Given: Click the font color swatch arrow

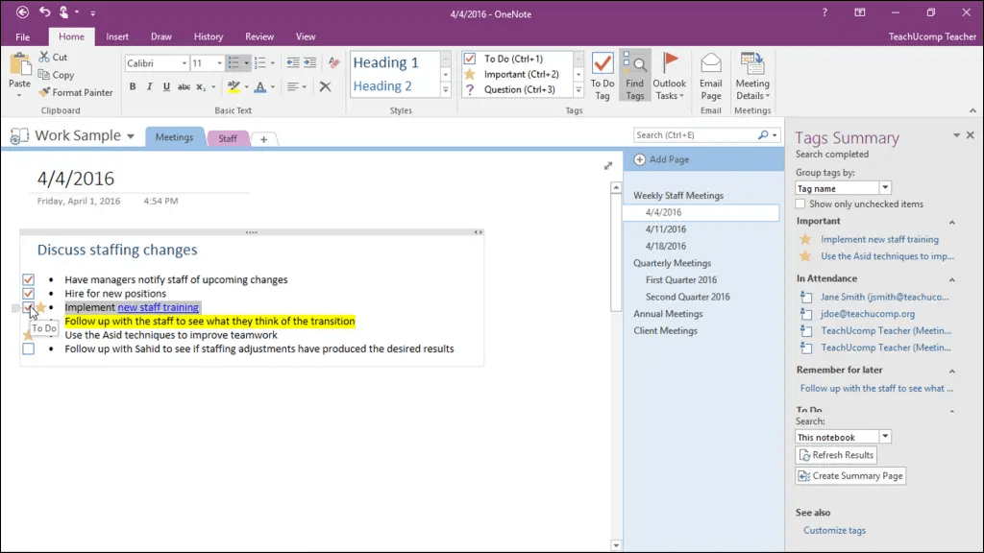Looking at the screenshot, I should click(x=272, y=87).
